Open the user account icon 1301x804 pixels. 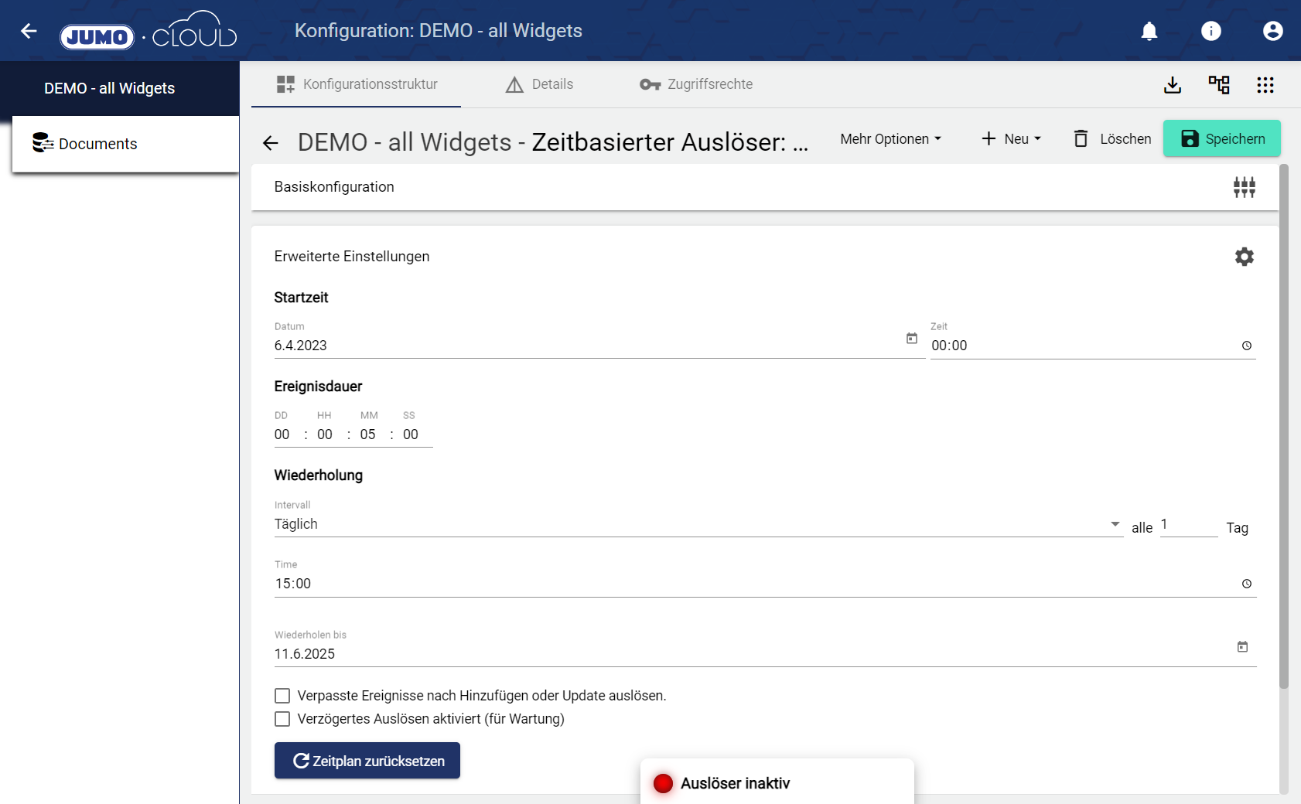click(1272, 31)
